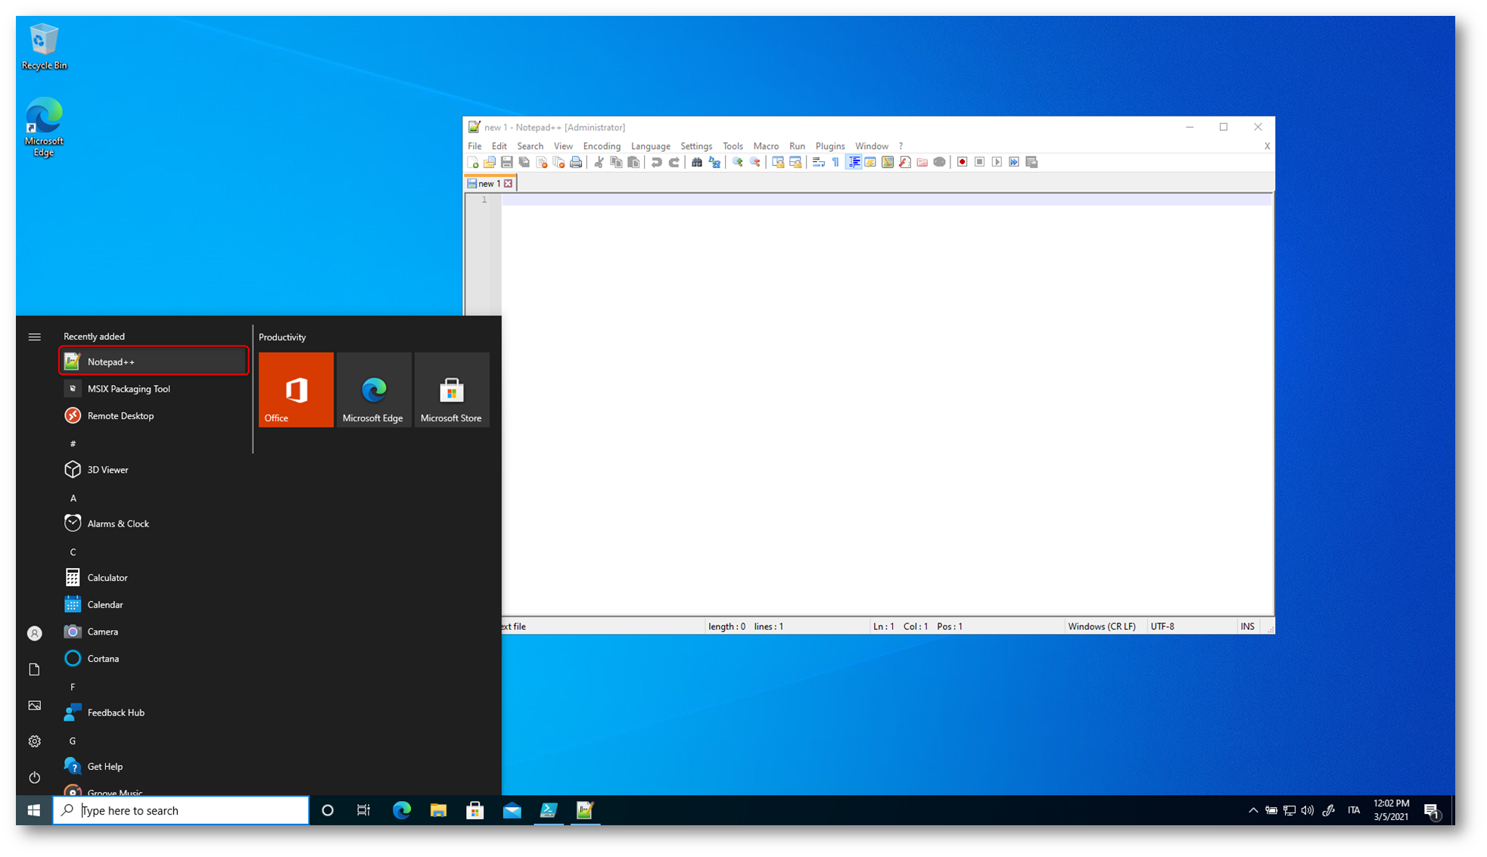Click the 'Type here to search' taskbar box

point(181,810)
